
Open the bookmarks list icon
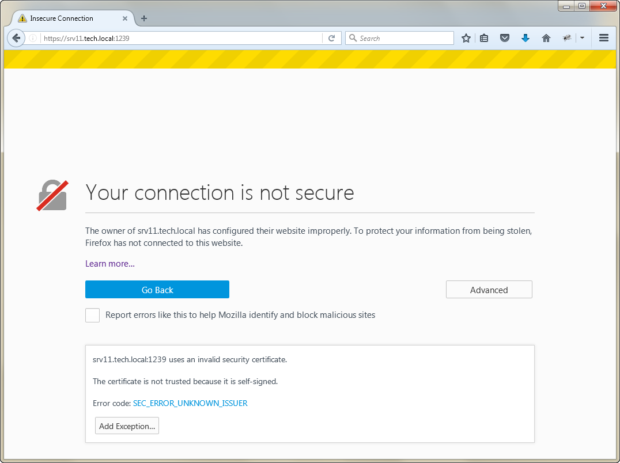pyautogui.click(x=484, y=38)
